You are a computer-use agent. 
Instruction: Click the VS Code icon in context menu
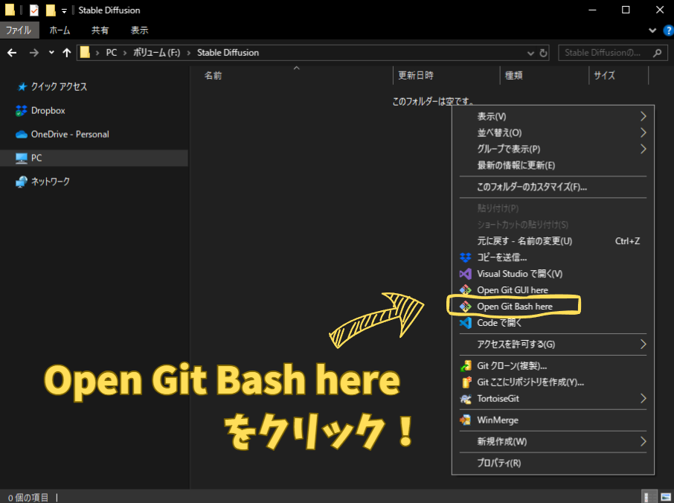pyautogui.click(x=465, y=323)
